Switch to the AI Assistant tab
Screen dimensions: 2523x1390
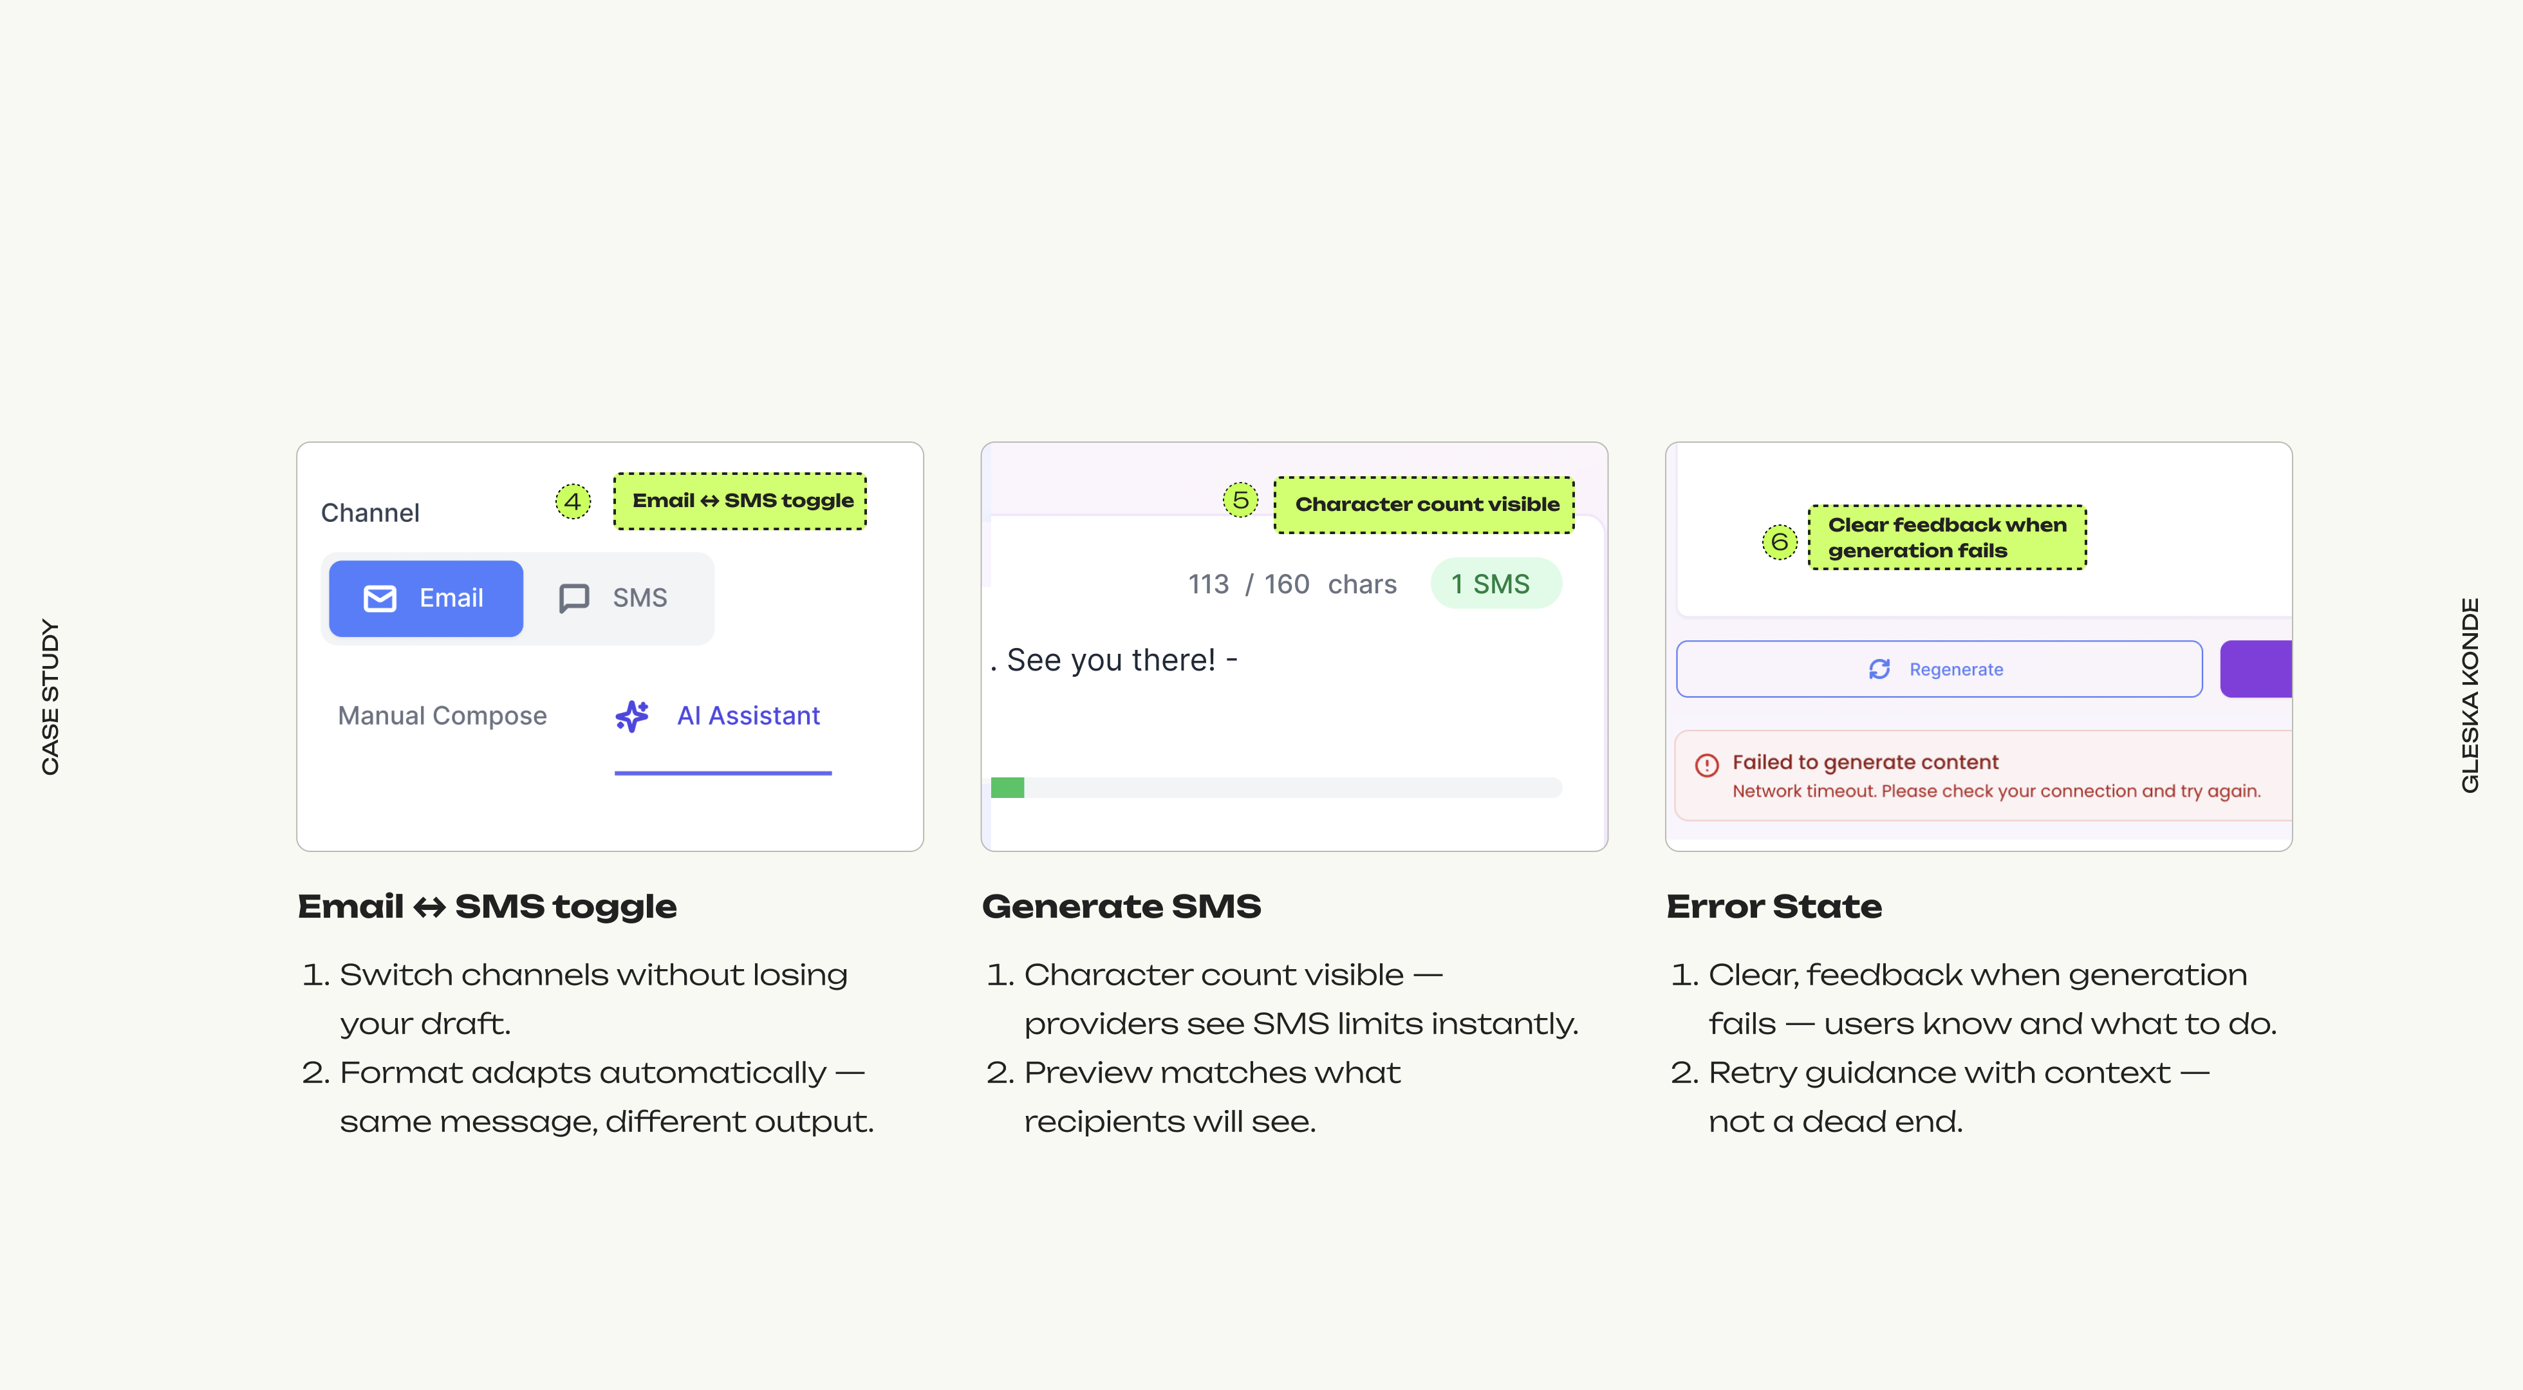747,716
